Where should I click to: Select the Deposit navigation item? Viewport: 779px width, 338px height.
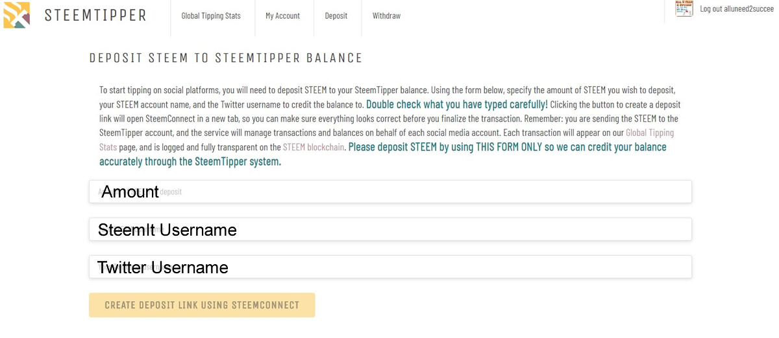click(x=336, y=16)
